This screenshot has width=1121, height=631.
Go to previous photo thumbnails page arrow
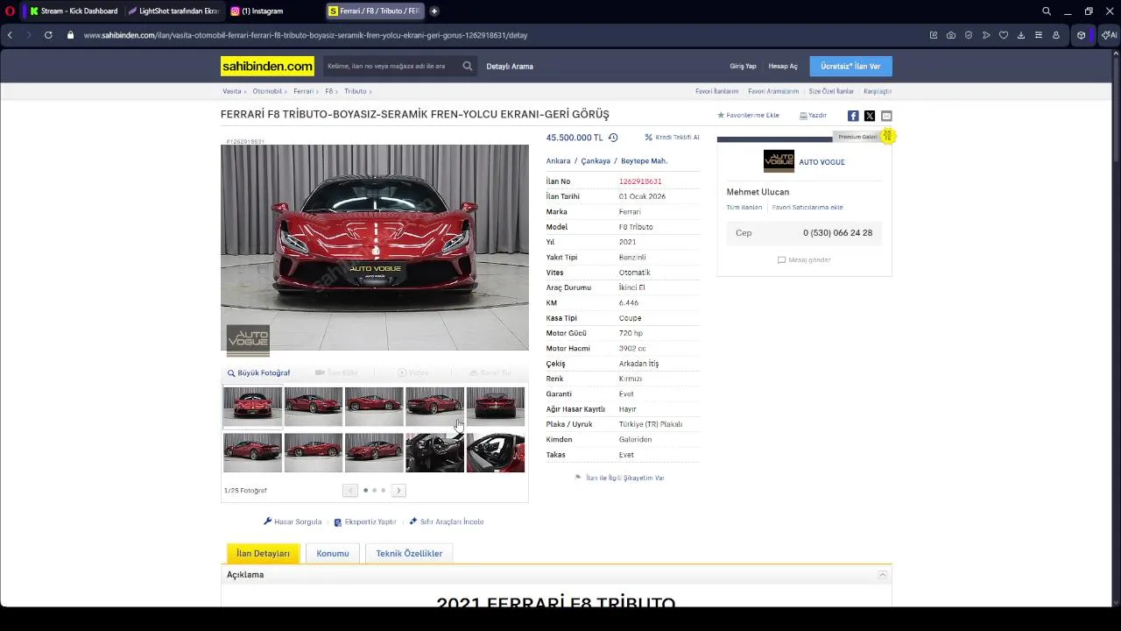click(x=350, y=490)
